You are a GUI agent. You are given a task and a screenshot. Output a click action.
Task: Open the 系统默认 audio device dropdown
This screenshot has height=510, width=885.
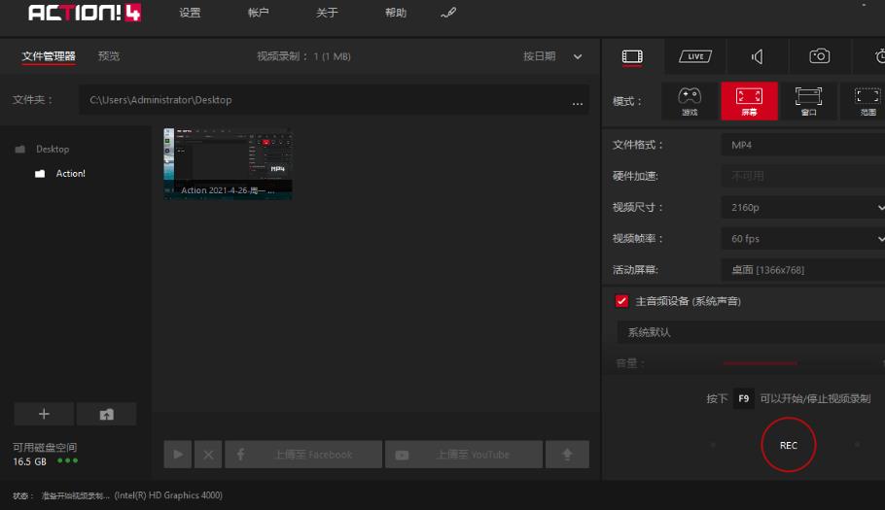751,332
